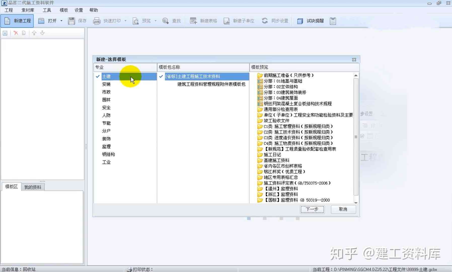
Task: Click the 新建表格 icon
Action: click(193, 21)
